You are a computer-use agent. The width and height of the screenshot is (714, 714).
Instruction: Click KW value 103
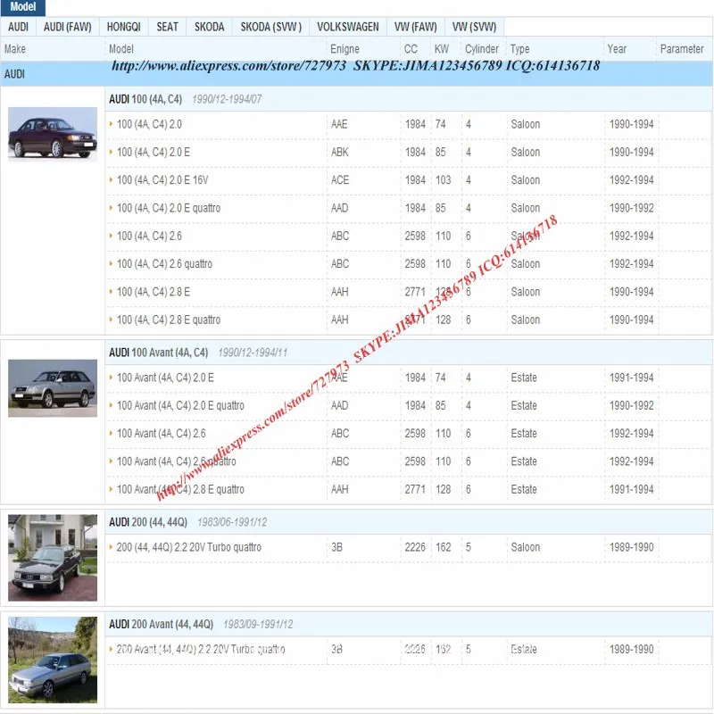coord(443,180)
